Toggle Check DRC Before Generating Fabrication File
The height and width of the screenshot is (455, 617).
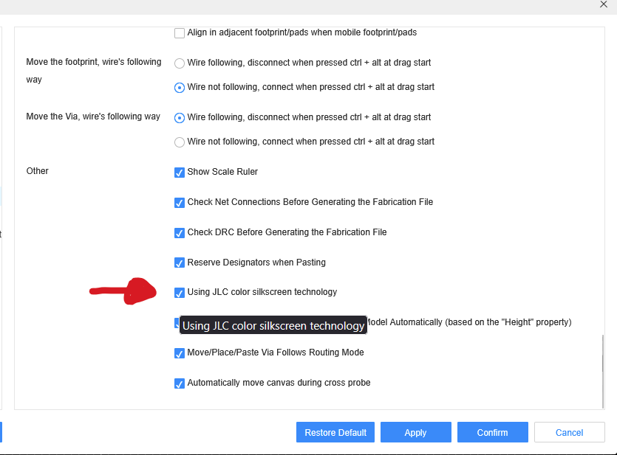(180, 233)
